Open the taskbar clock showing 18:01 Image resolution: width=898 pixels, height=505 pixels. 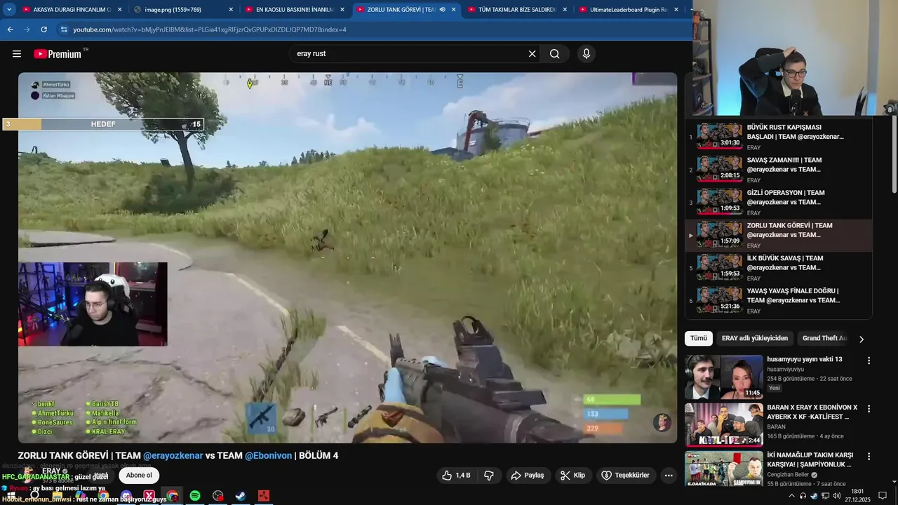point(857,496)
